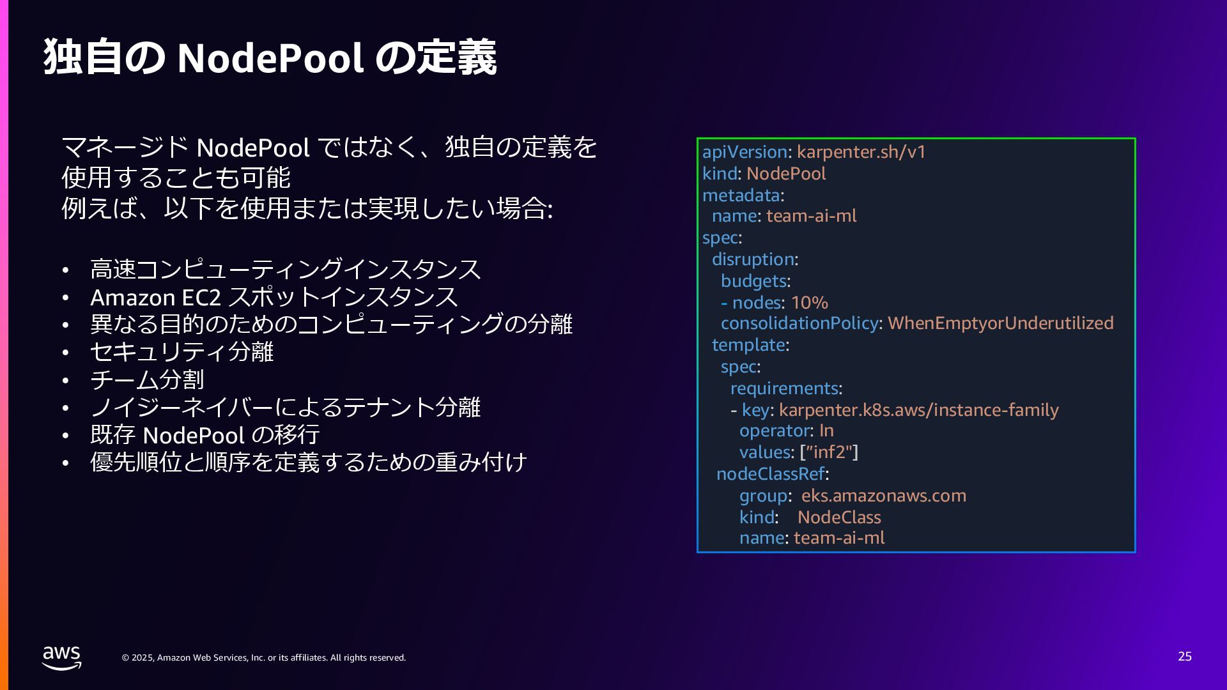This screenshot has height=690, width=1227.
Task: Click the チーム分割 bullet
Action: 146,379
